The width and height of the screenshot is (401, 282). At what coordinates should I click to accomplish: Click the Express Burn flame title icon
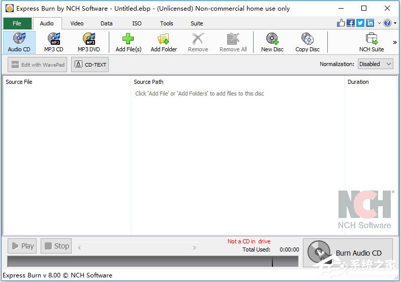point(10,9)
